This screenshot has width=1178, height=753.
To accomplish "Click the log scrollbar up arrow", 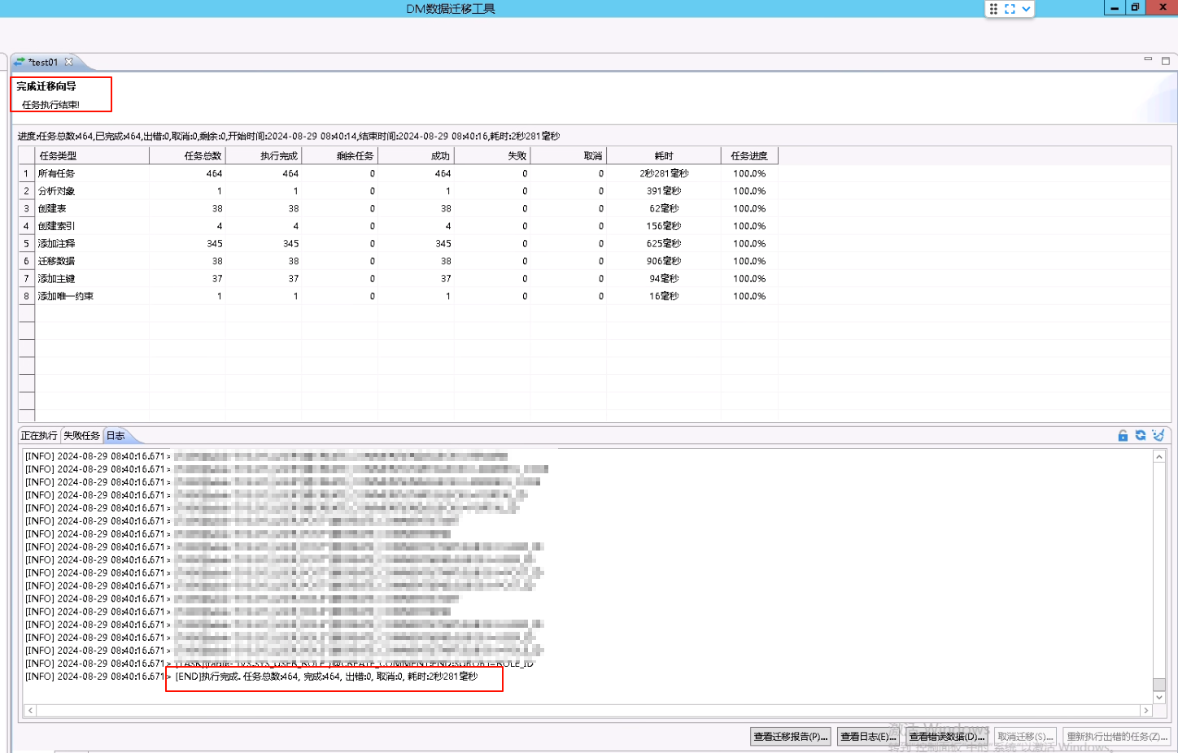I will [x=1159, y=457].
